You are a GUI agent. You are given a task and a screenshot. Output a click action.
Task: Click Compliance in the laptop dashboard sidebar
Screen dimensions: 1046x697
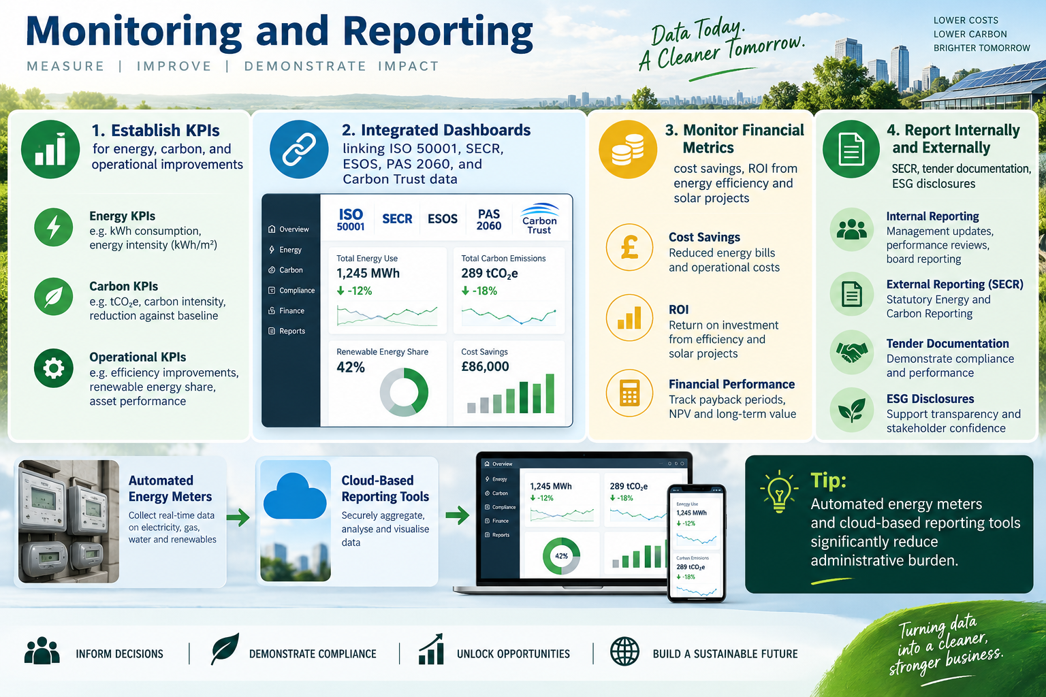[x=500, y=507]
